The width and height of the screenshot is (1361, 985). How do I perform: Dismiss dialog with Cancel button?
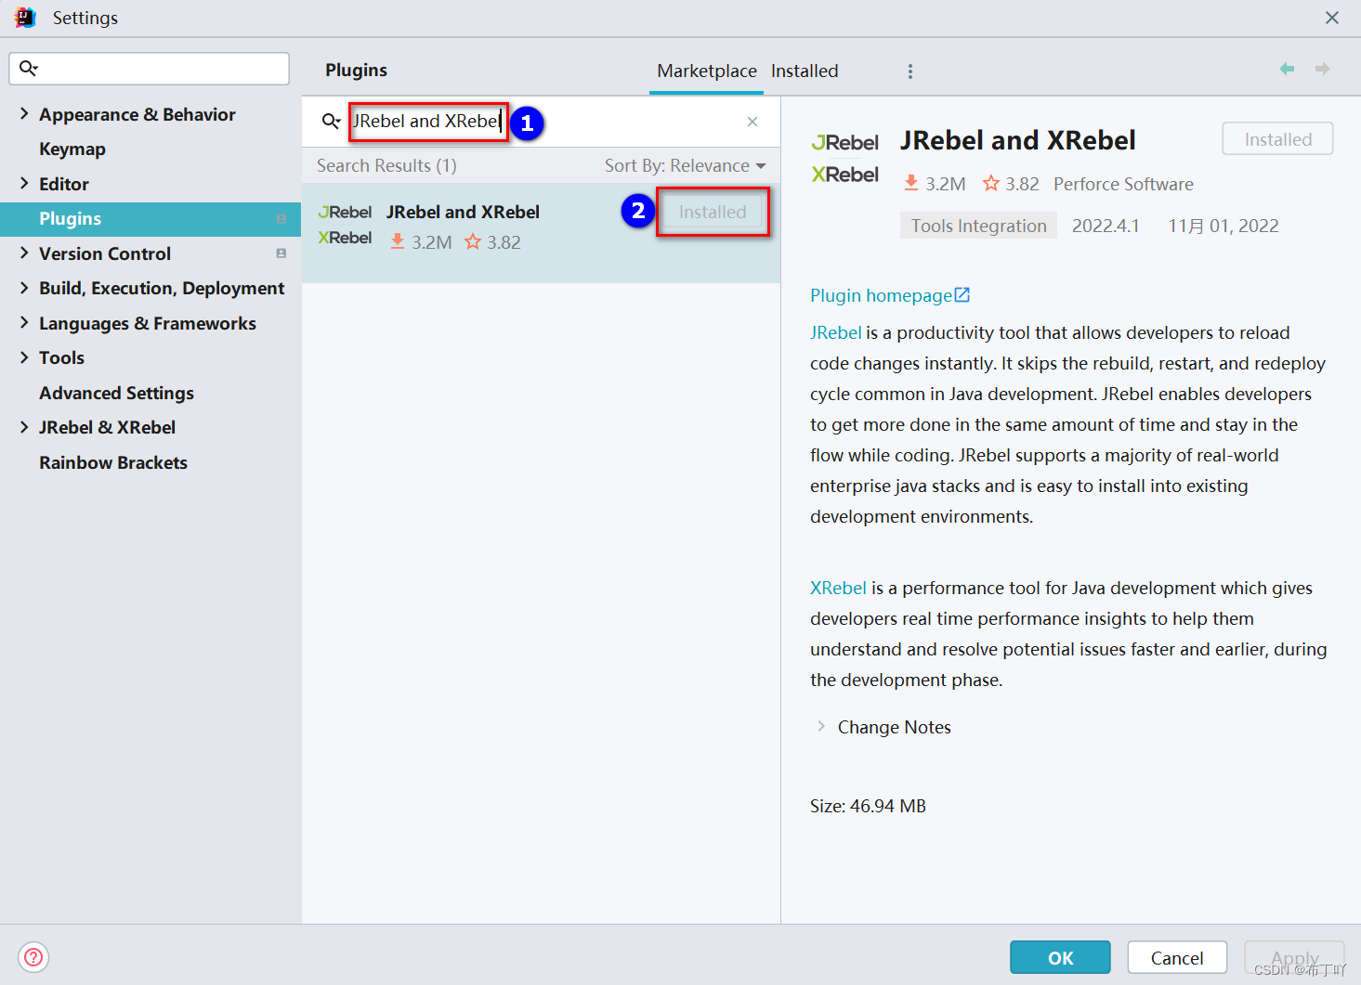point(1177,957)
